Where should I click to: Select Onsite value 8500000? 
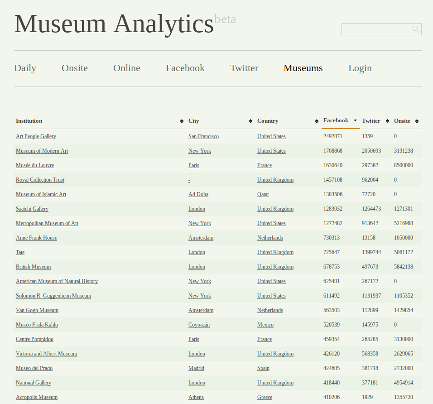(404, 165)
